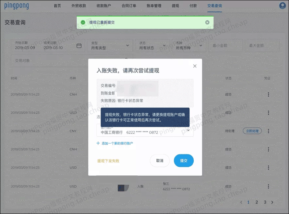
Task: Open more options for first CNH row
Action: click(268, 95)
